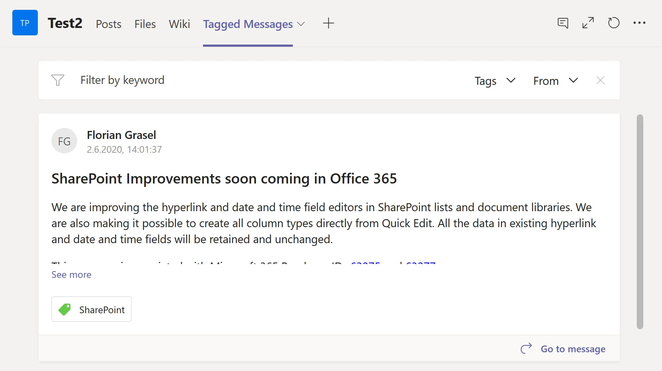
Task: Click the Filter by keyword field
Action: [x=122, y=80]
